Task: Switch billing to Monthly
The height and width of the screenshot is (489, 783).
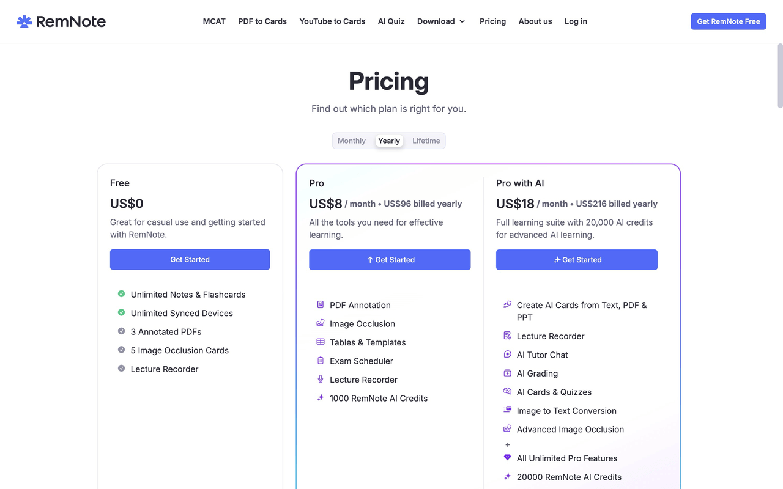Action: pos(352,141)
